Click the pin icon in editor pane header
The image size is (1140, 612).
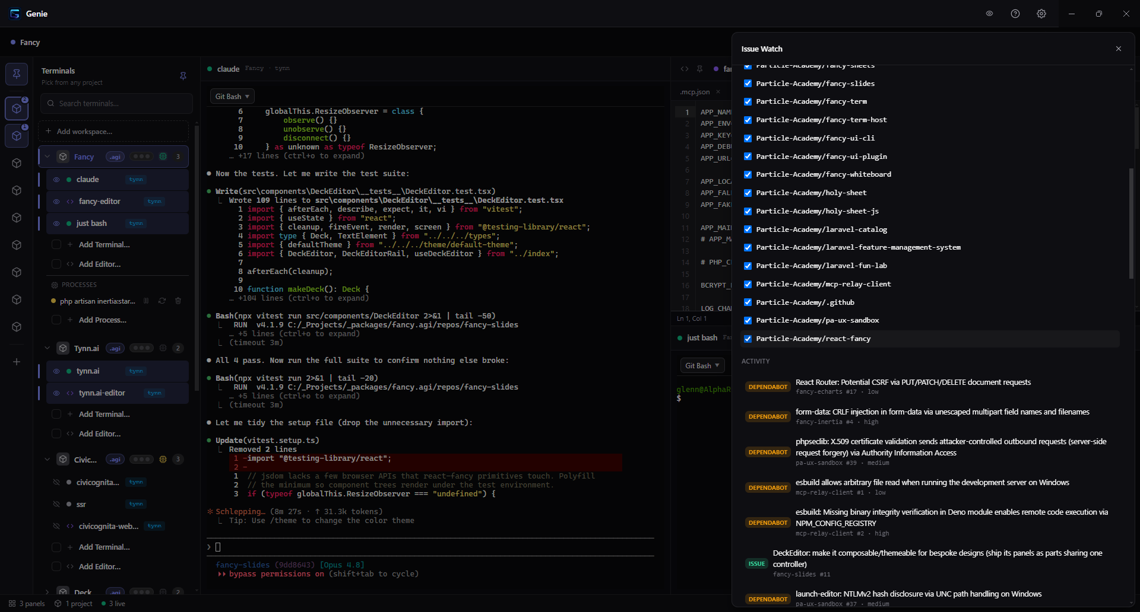699,69
